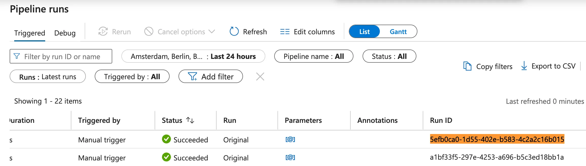Open the Runs : Latest runs filter
The height and width of the screenshot is (166, 586).
(x=47, y=77)
